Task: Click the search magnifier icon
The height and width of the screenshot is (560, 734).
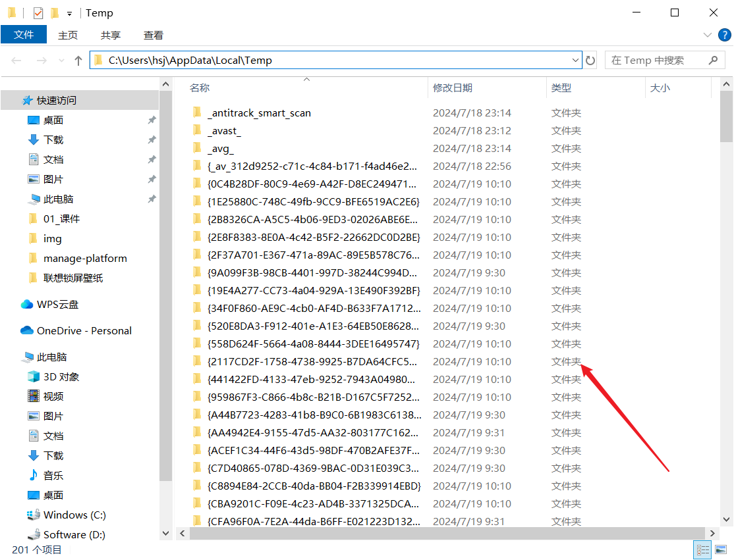Action: click(713, 61)
